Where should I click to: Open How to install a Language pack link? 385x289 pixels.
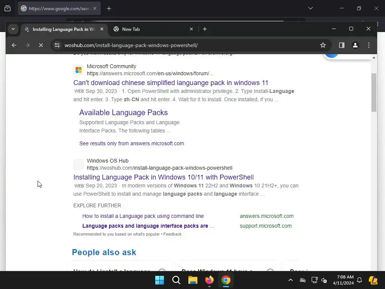143,216
